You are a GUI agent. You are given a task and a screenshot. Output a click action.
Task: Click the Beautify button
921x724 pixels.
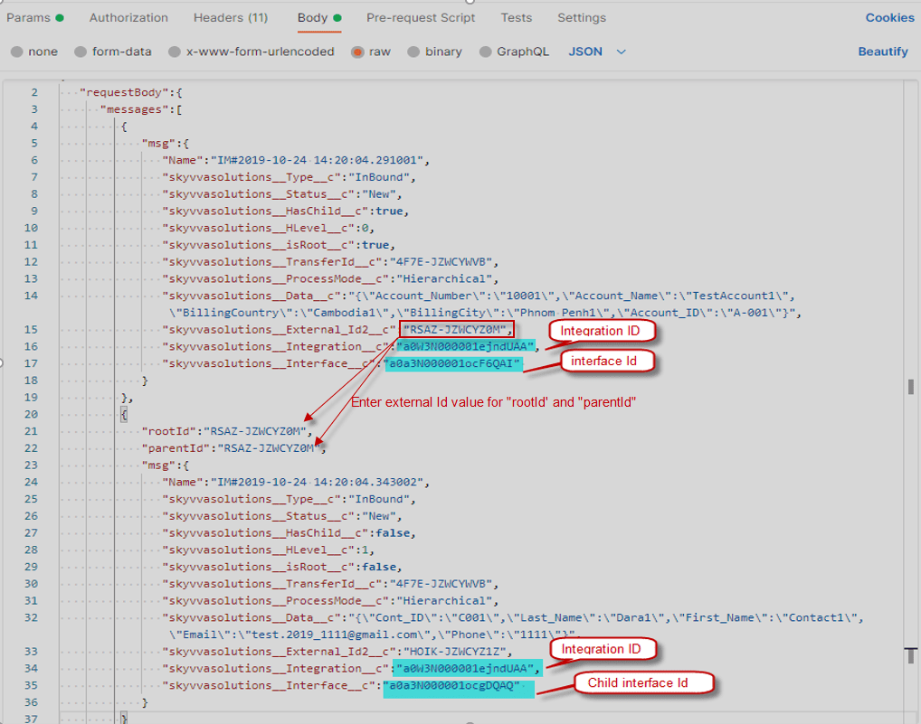pos(882,52)
